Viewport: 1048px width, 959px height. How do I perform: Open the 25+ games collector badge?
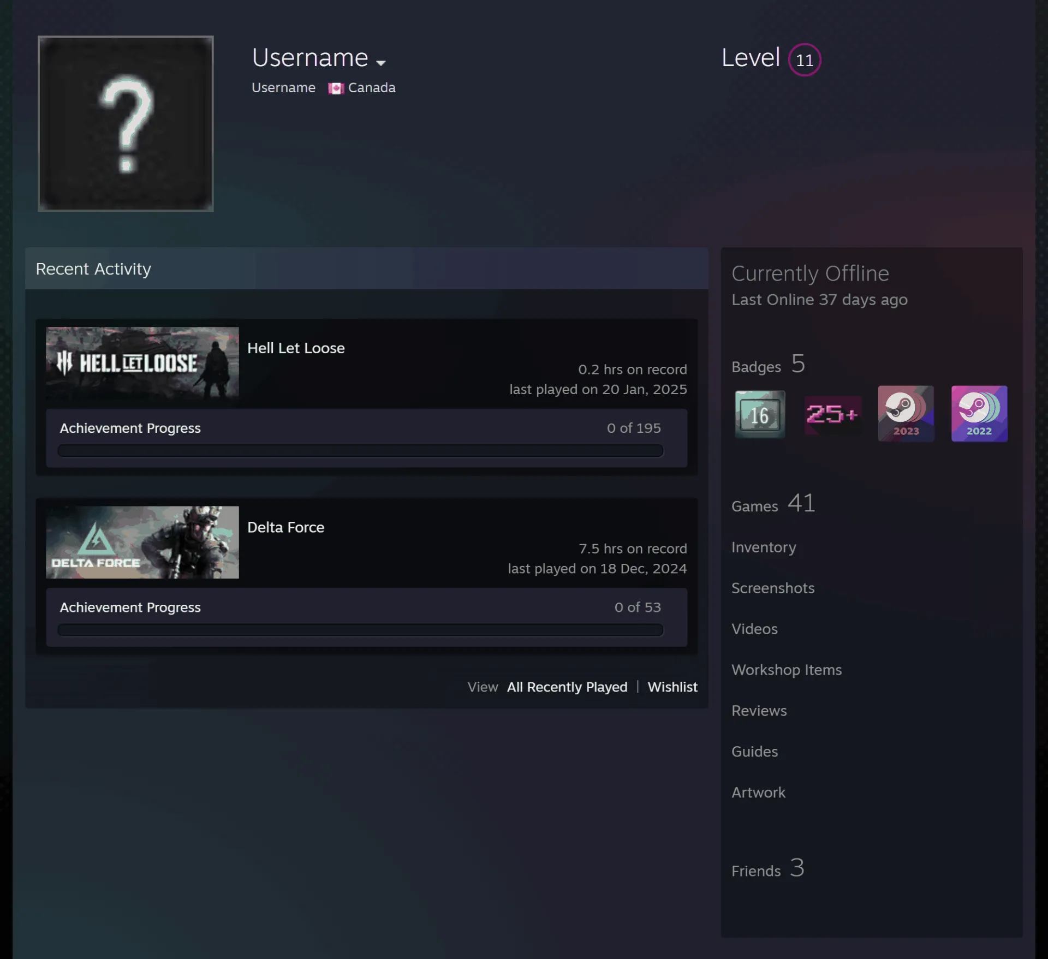pos(832,414)
